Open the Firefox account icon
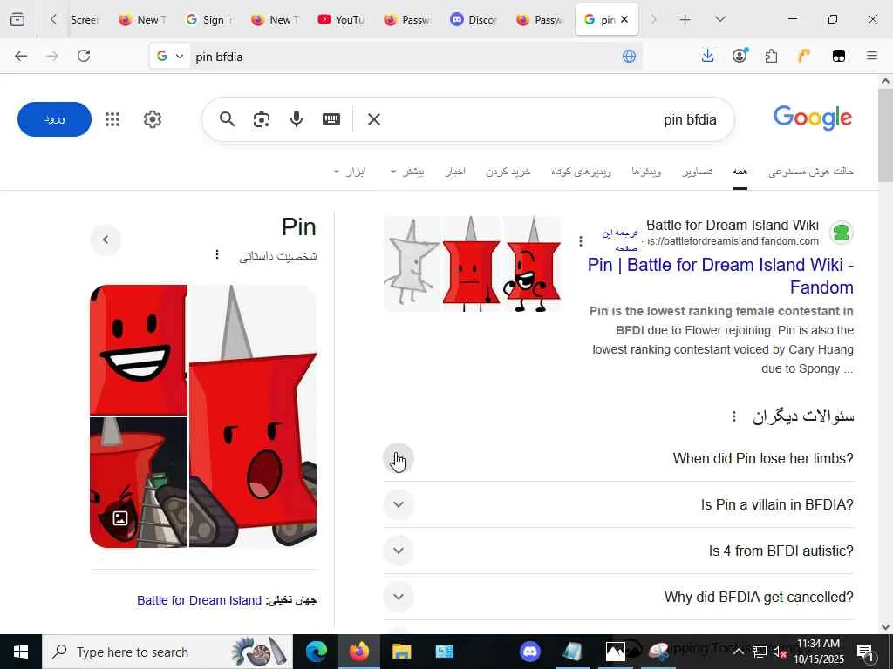893x669 pixels. 740,56
